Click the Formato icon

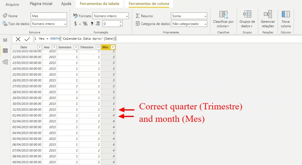(76, 15)
